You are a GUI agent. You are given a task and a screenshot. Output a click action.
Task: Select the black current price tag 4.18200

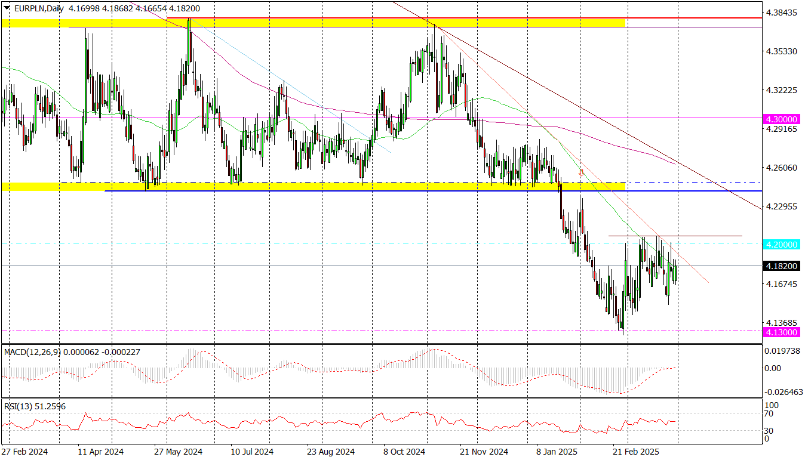(782, 266)
